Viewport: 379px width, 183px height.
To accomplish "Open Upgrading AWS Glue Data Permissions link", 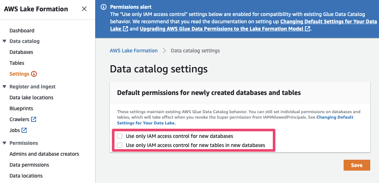I will [x=221, y=29].
